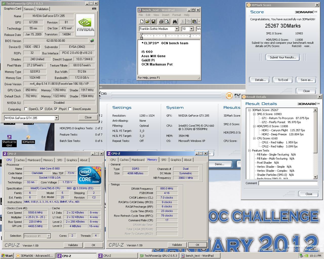Open the 3DMark06 desktop shortcut icon
Image resolution: width=324 pixels, height=259 pixels.
click(x=28, y=139)
